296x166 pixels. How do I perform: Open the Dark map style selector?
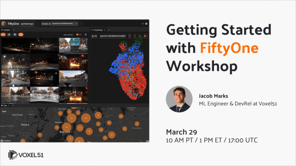point(4,111)
